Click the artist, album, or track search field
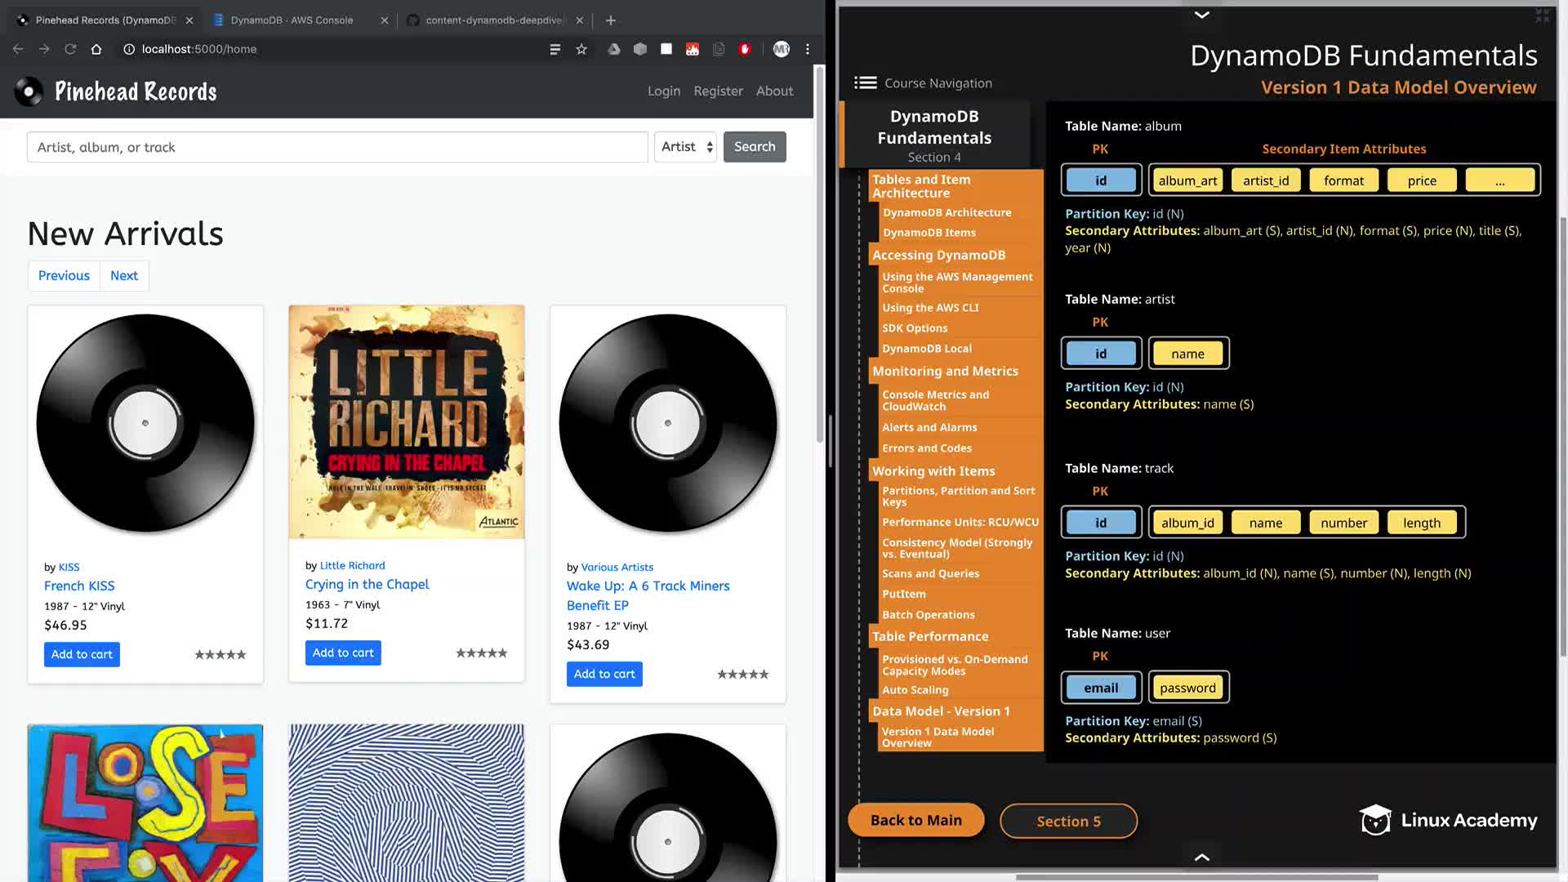The image size is (1568, 882). (x=337, y=147)
